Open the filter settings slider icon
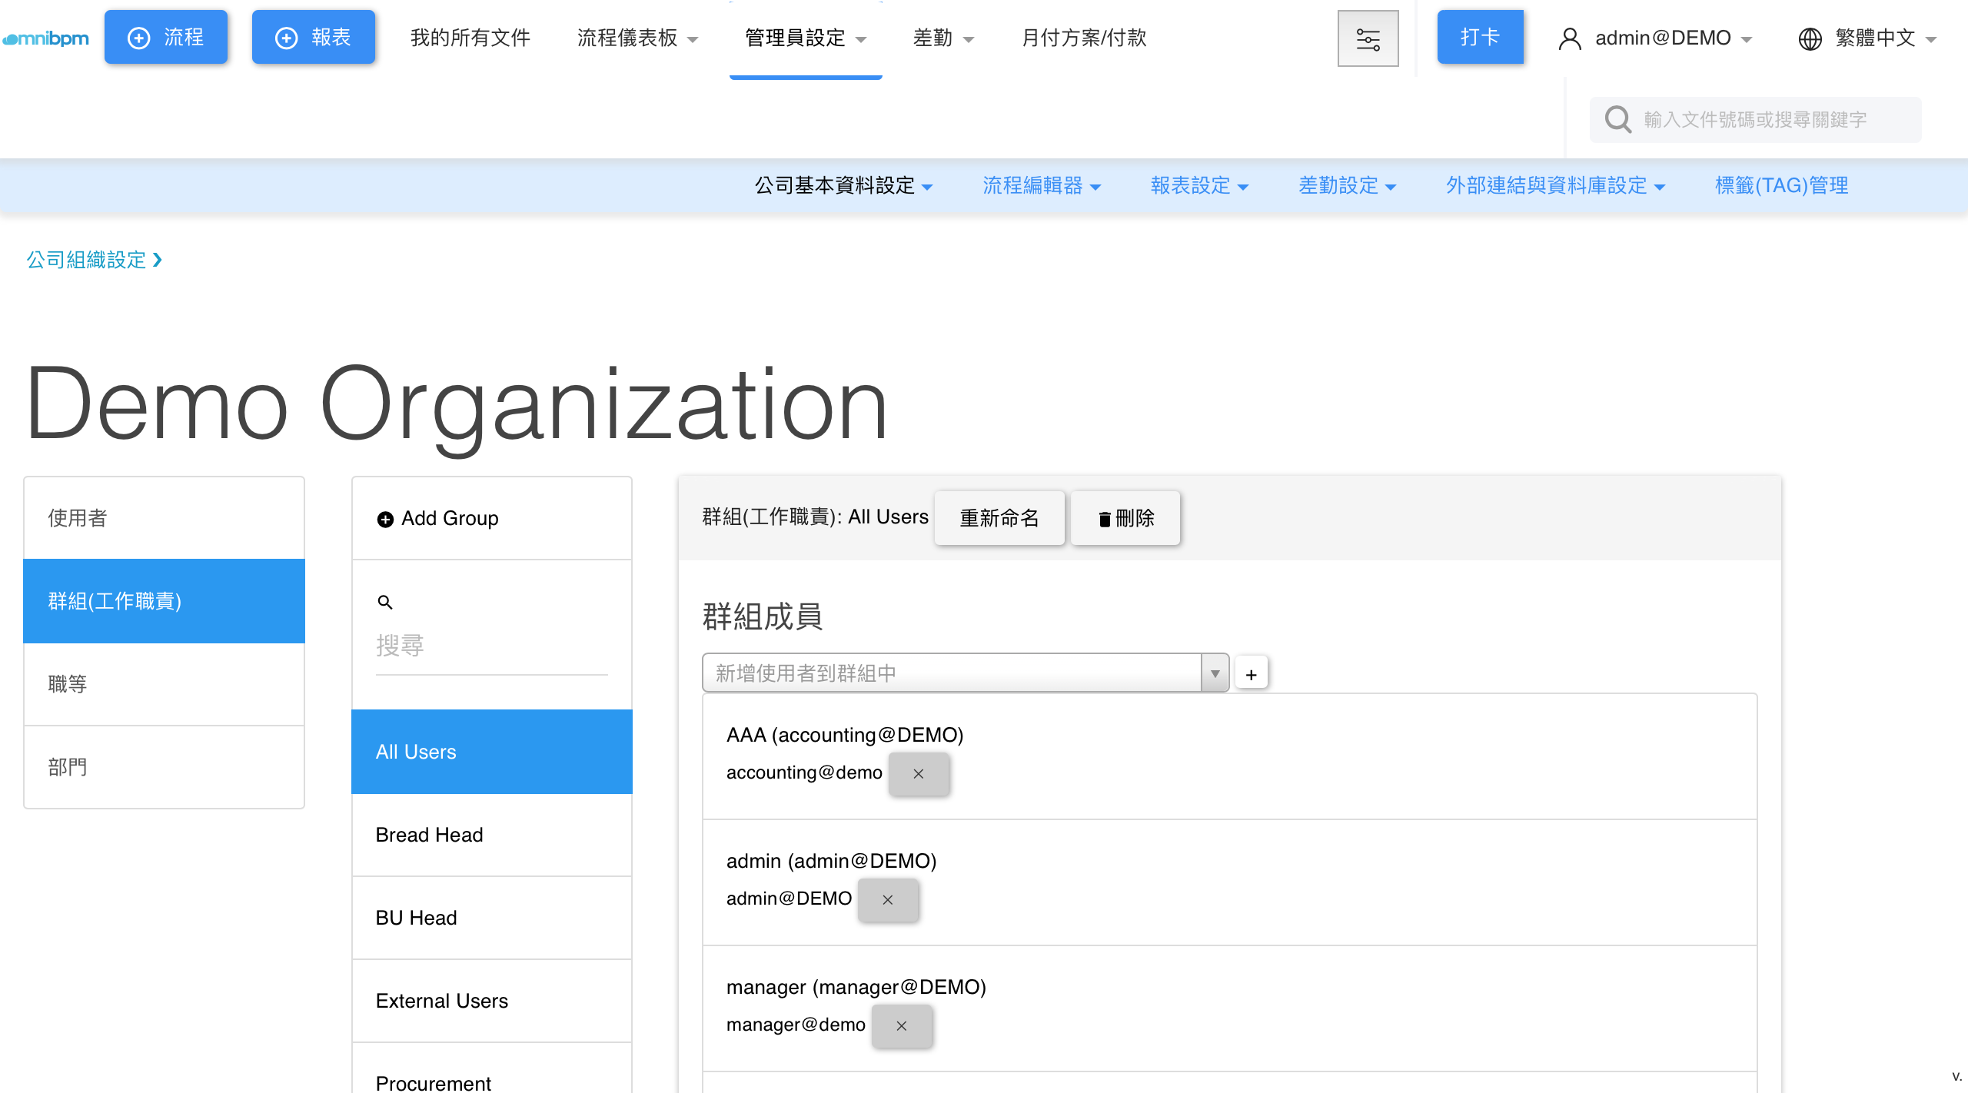The height and width of the screenshot is (1093, 1968). 1368,38
